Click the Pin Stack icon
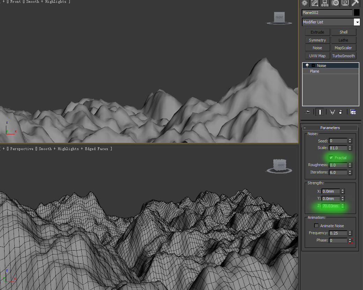Image resolution: width=363 pixels, height=290 pixels. coord(307,112)
